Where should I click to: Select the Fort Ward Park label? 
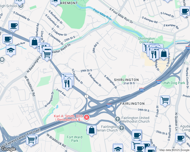(74, 139)
